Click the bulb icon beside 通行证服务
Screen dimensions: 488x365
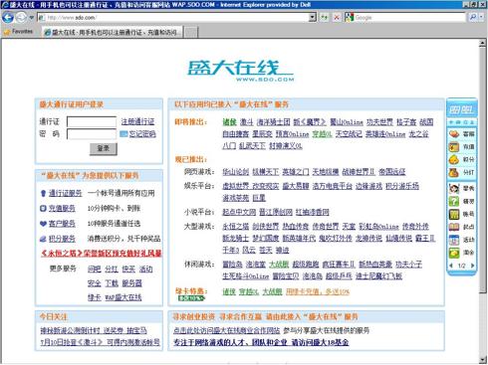click(43, 193)
